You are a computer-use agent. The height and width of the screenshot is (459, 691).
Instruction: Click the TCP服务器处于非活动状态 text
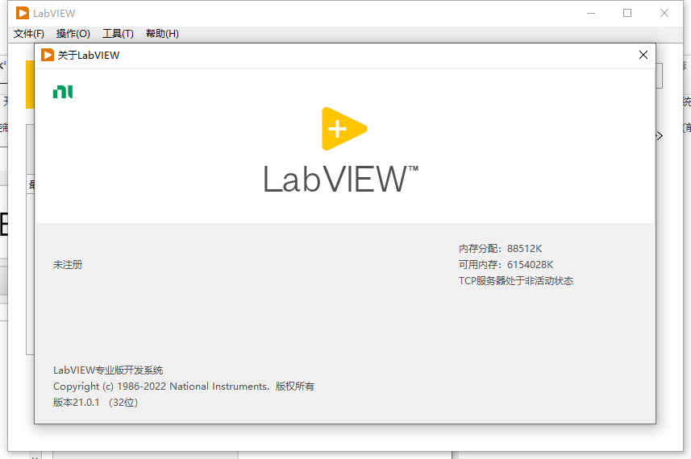click(x=516, y=281)
